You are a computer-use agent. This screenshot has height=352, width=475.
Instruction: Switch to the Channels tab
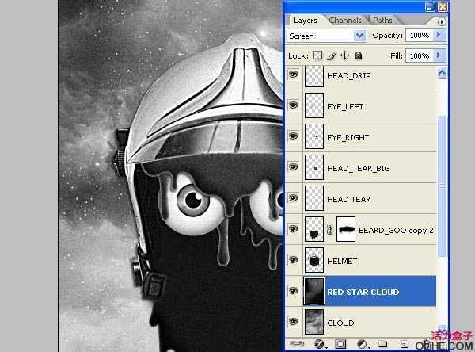click(345, 20)
